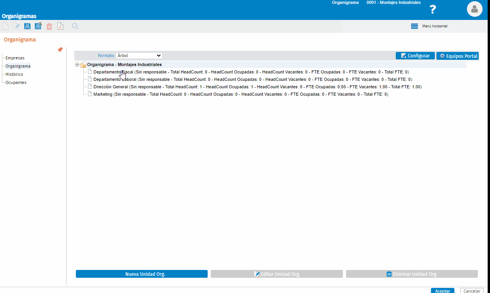Select the Departamento Fiscal tree row

point(251,72)
